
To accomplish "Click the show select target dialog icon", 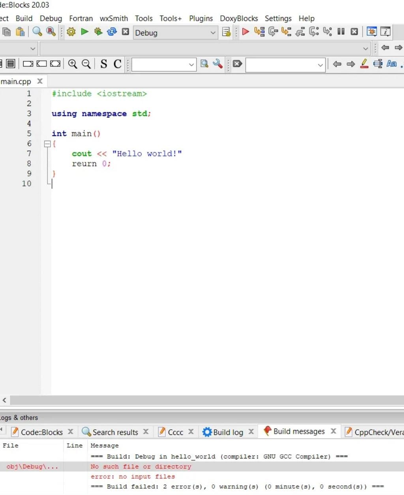I will pos(226,32).
